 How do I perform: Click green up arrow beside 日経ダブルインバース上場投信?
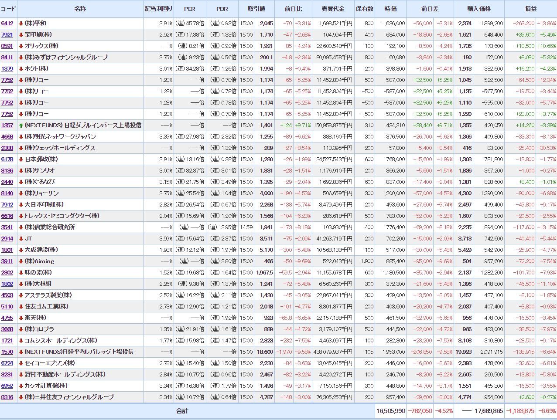pos(21,125)
